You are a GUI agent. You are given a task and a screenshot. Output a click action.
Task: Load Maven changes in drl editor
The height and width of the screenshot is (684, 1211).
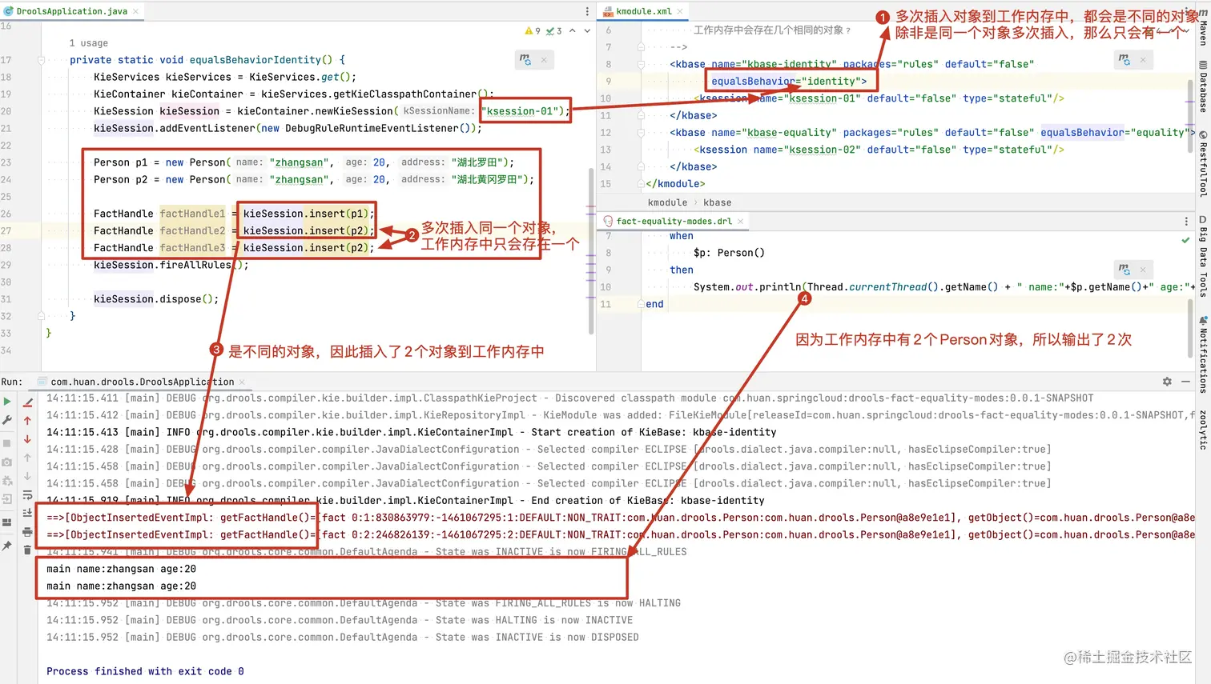pos(1124,269)
